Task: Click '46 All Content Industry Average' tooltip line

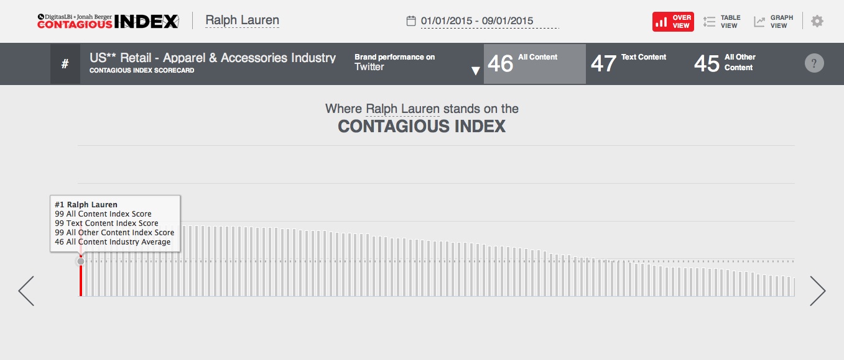Action: tap(113, 241)
